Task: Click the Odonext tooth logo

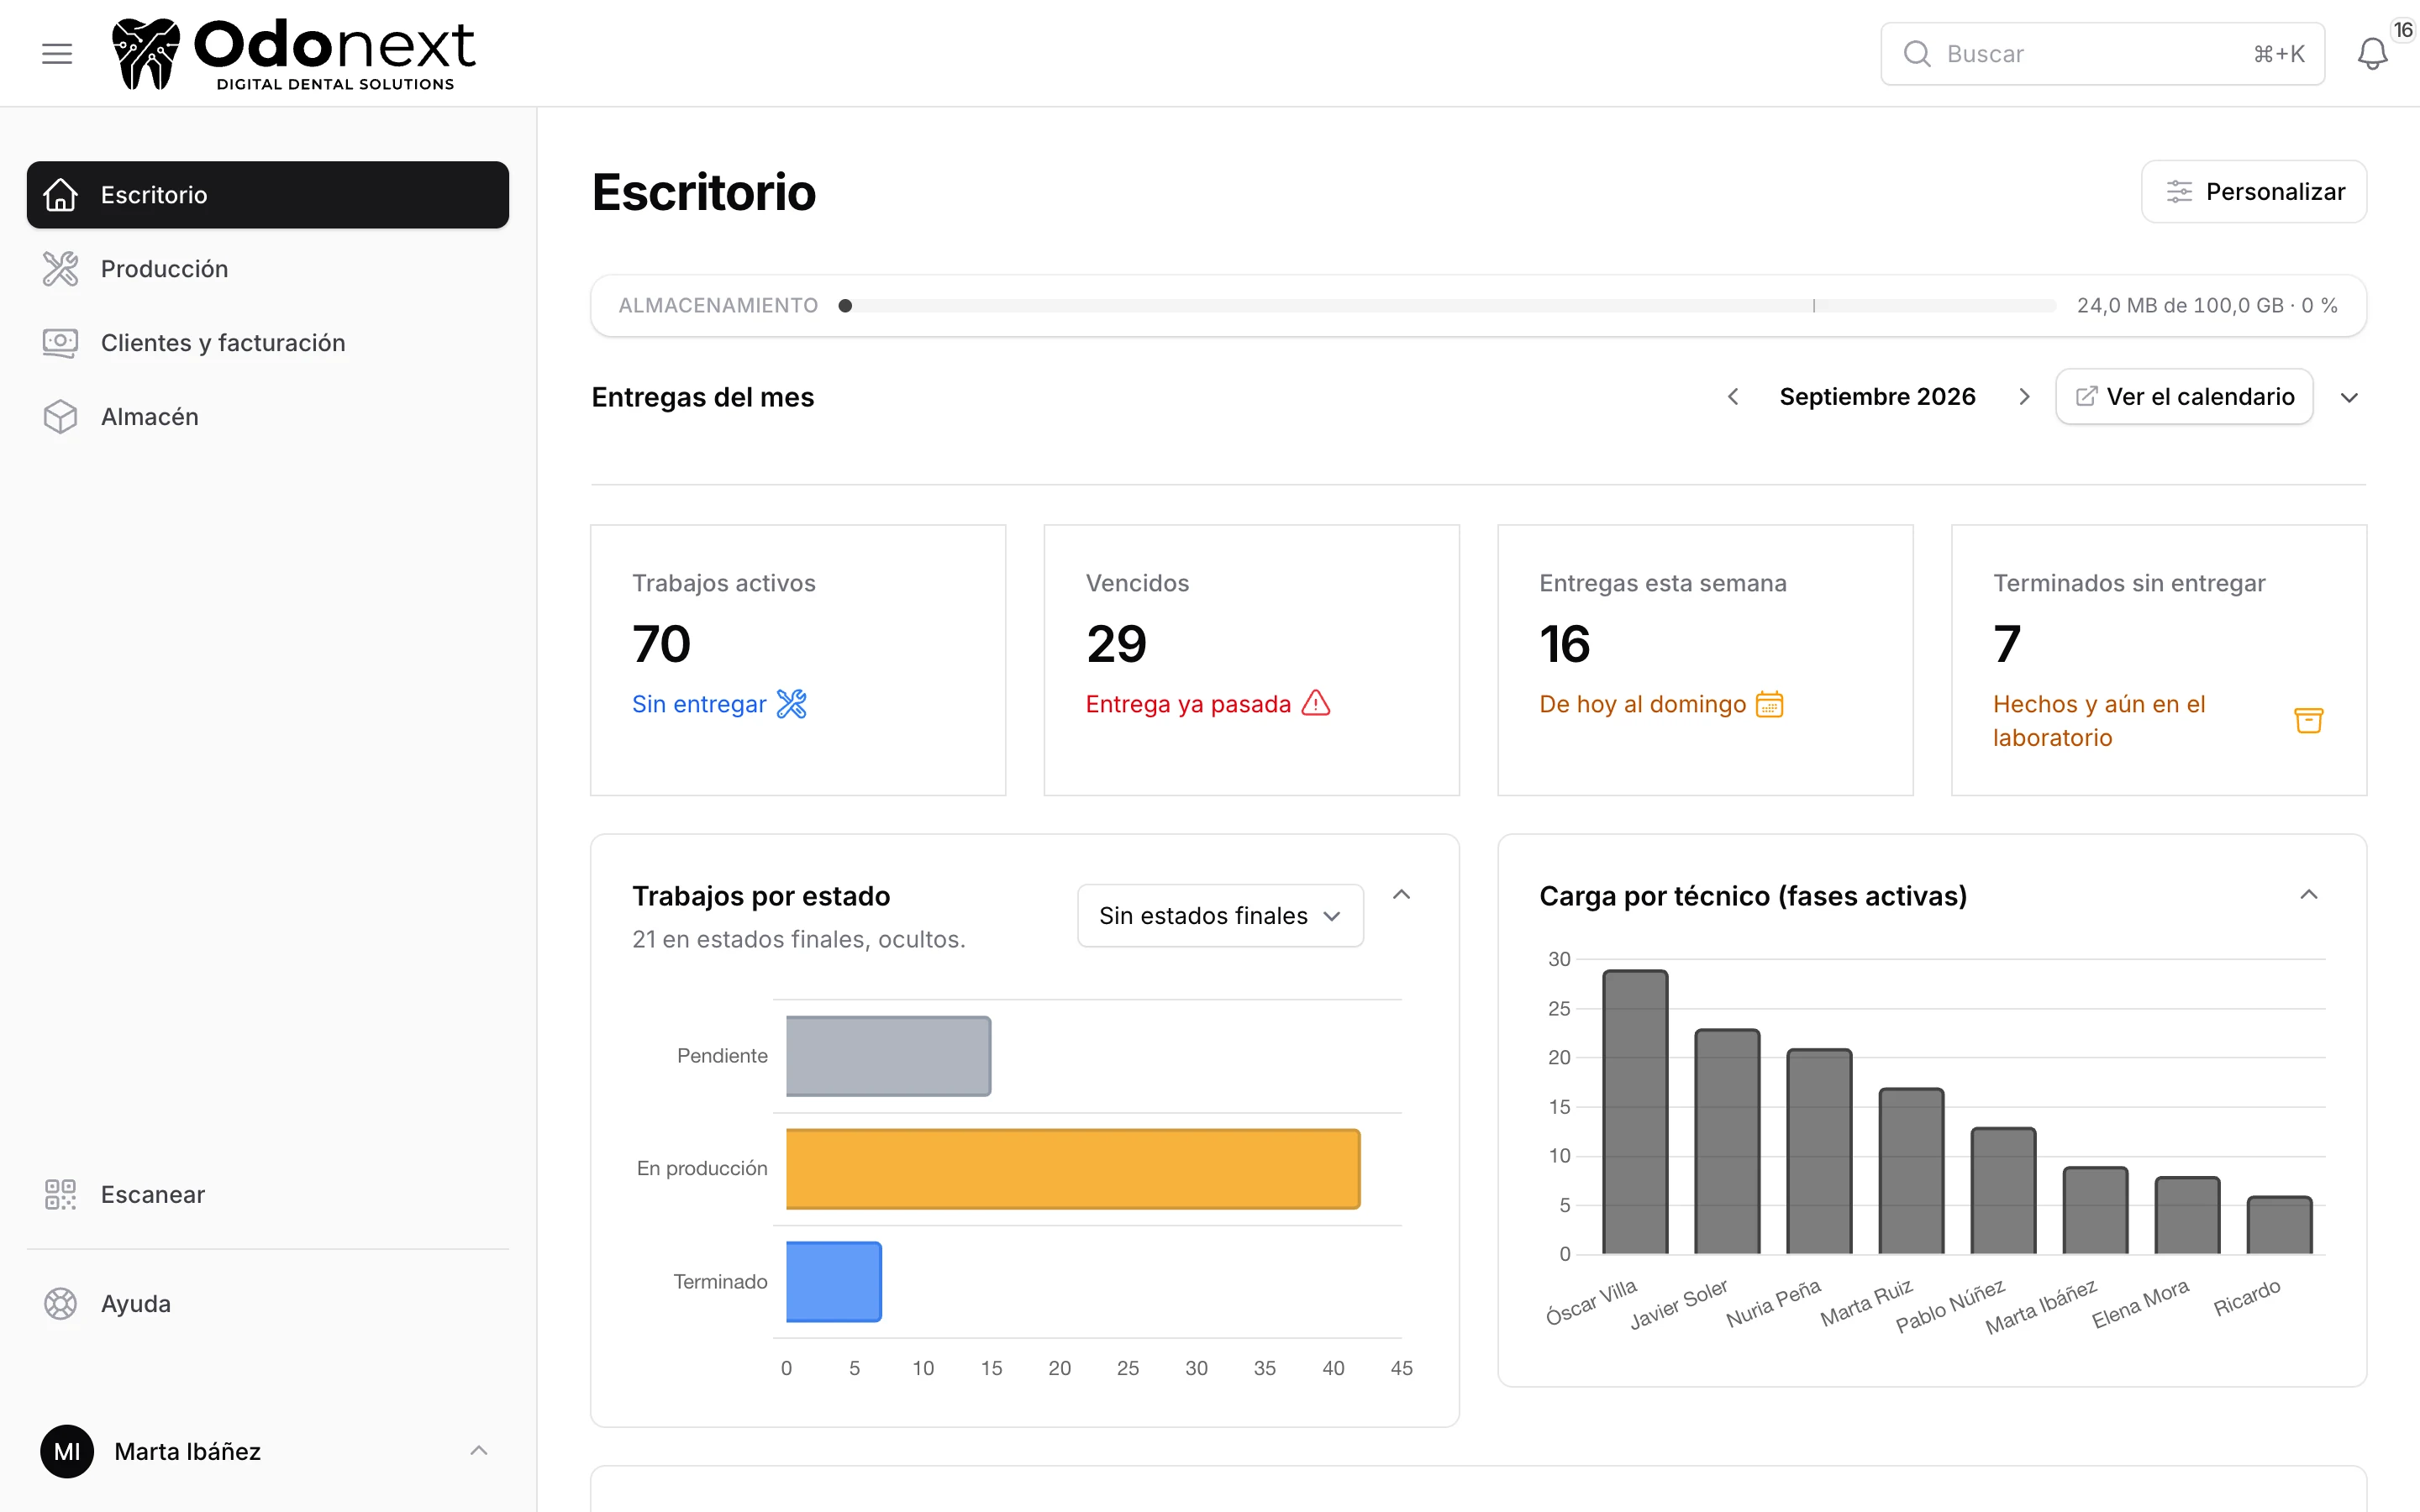Action: pyautogui.click(x=146, y=54)
